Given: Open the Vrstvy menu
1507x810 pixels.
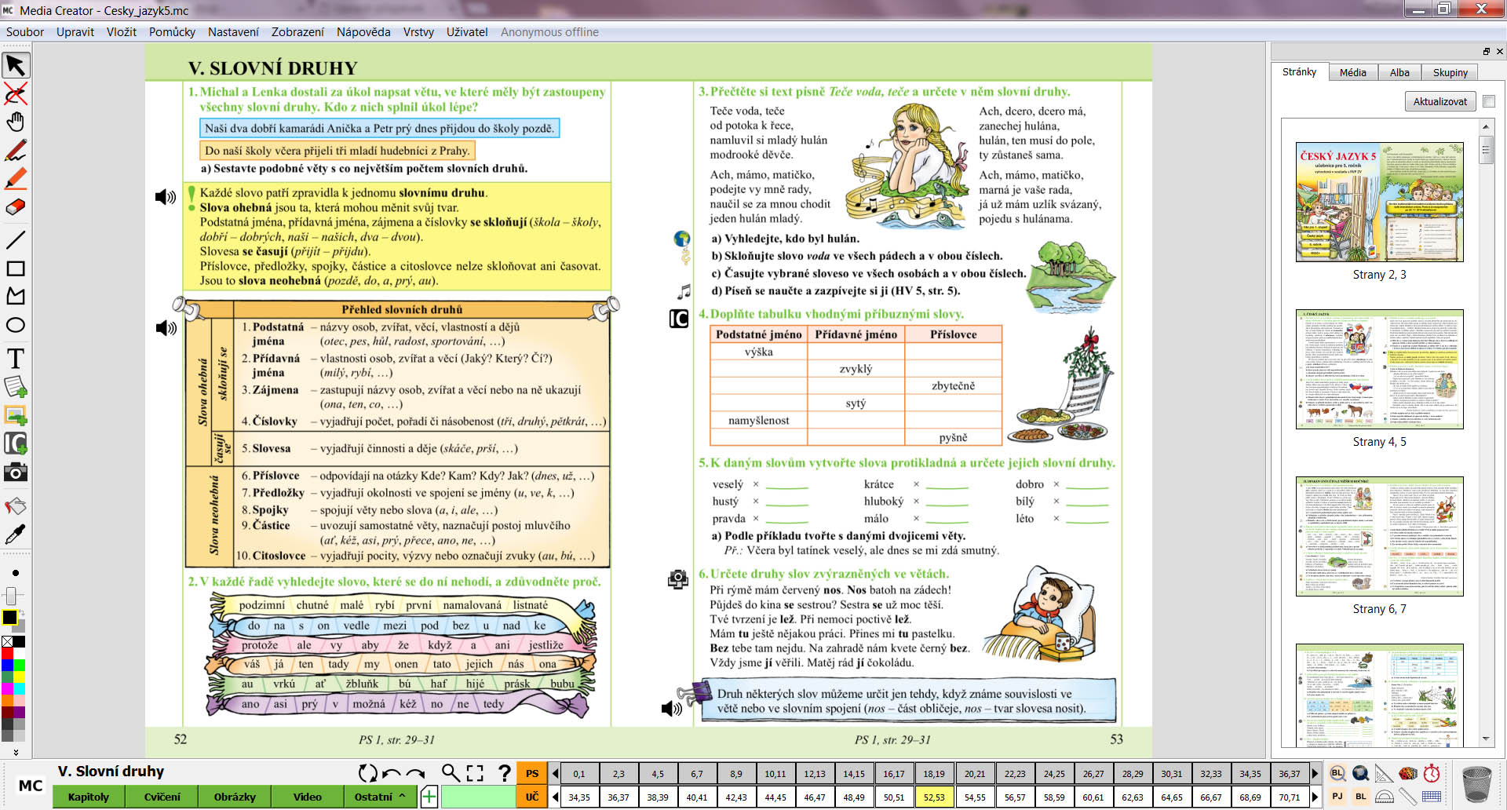Looking at the screenshot, I should coord(418,32).
